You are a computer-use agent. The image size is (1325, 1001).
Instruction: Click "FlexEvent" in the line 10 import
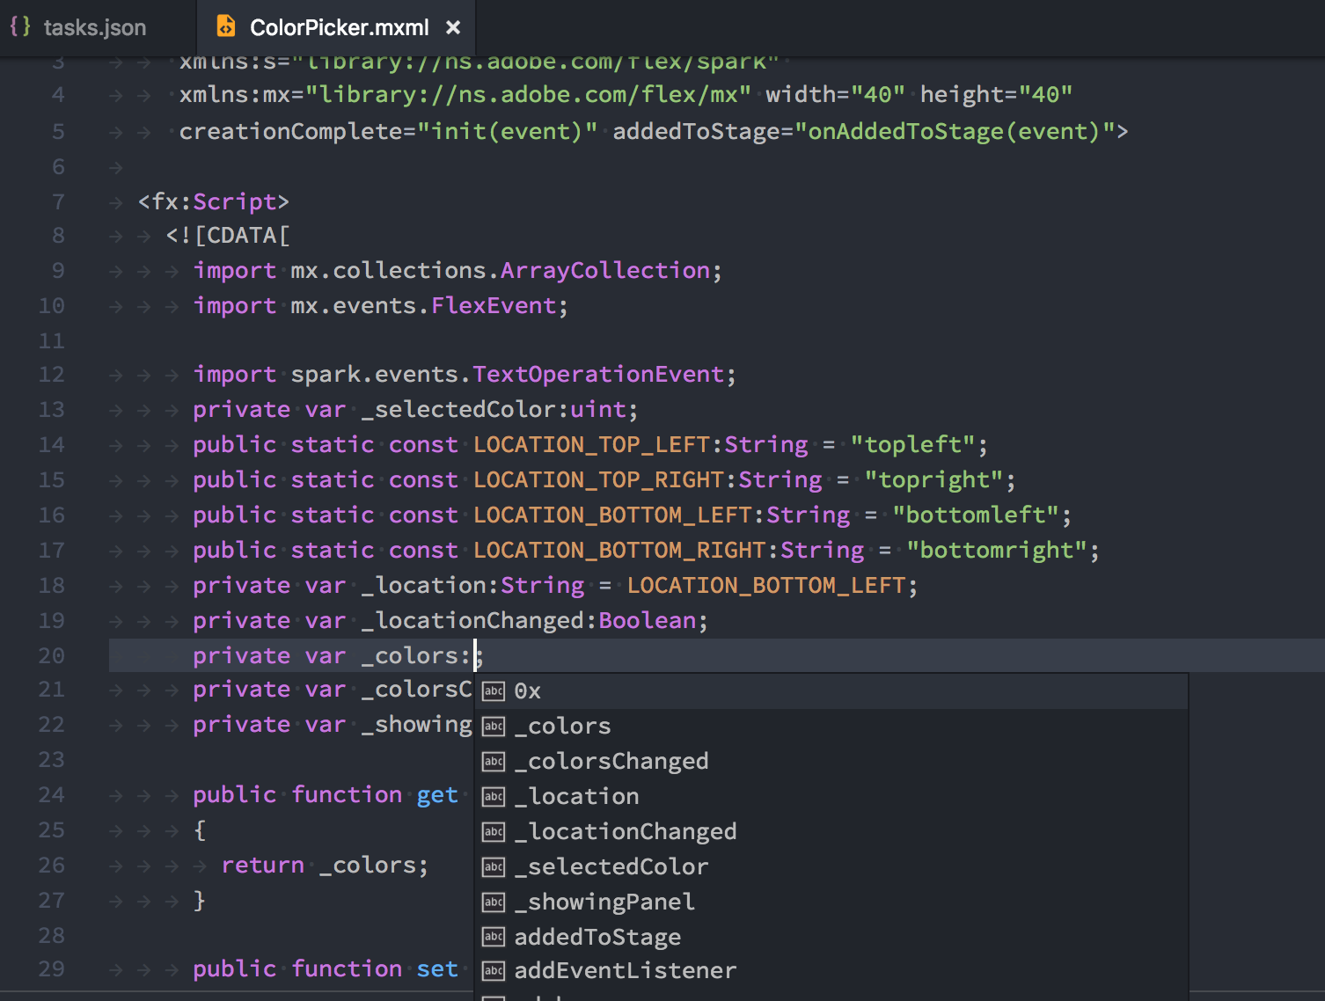(x=494, y=306)
